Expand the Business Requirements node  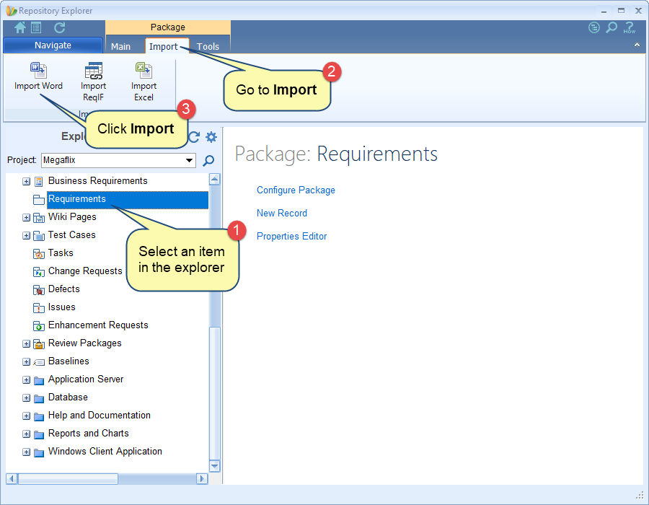26,181
